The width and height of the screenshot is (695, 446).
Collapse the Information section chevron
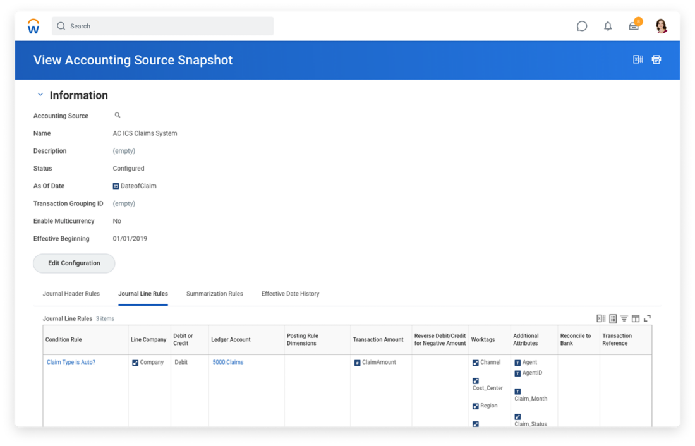click(40, 95)
